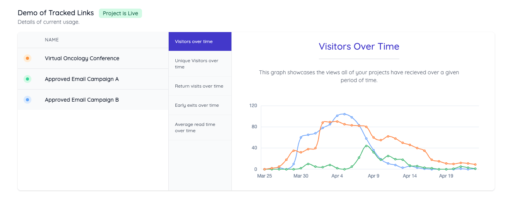Click the NAME column header
This screenshot has height=210, width=517.
coord(52,40)
